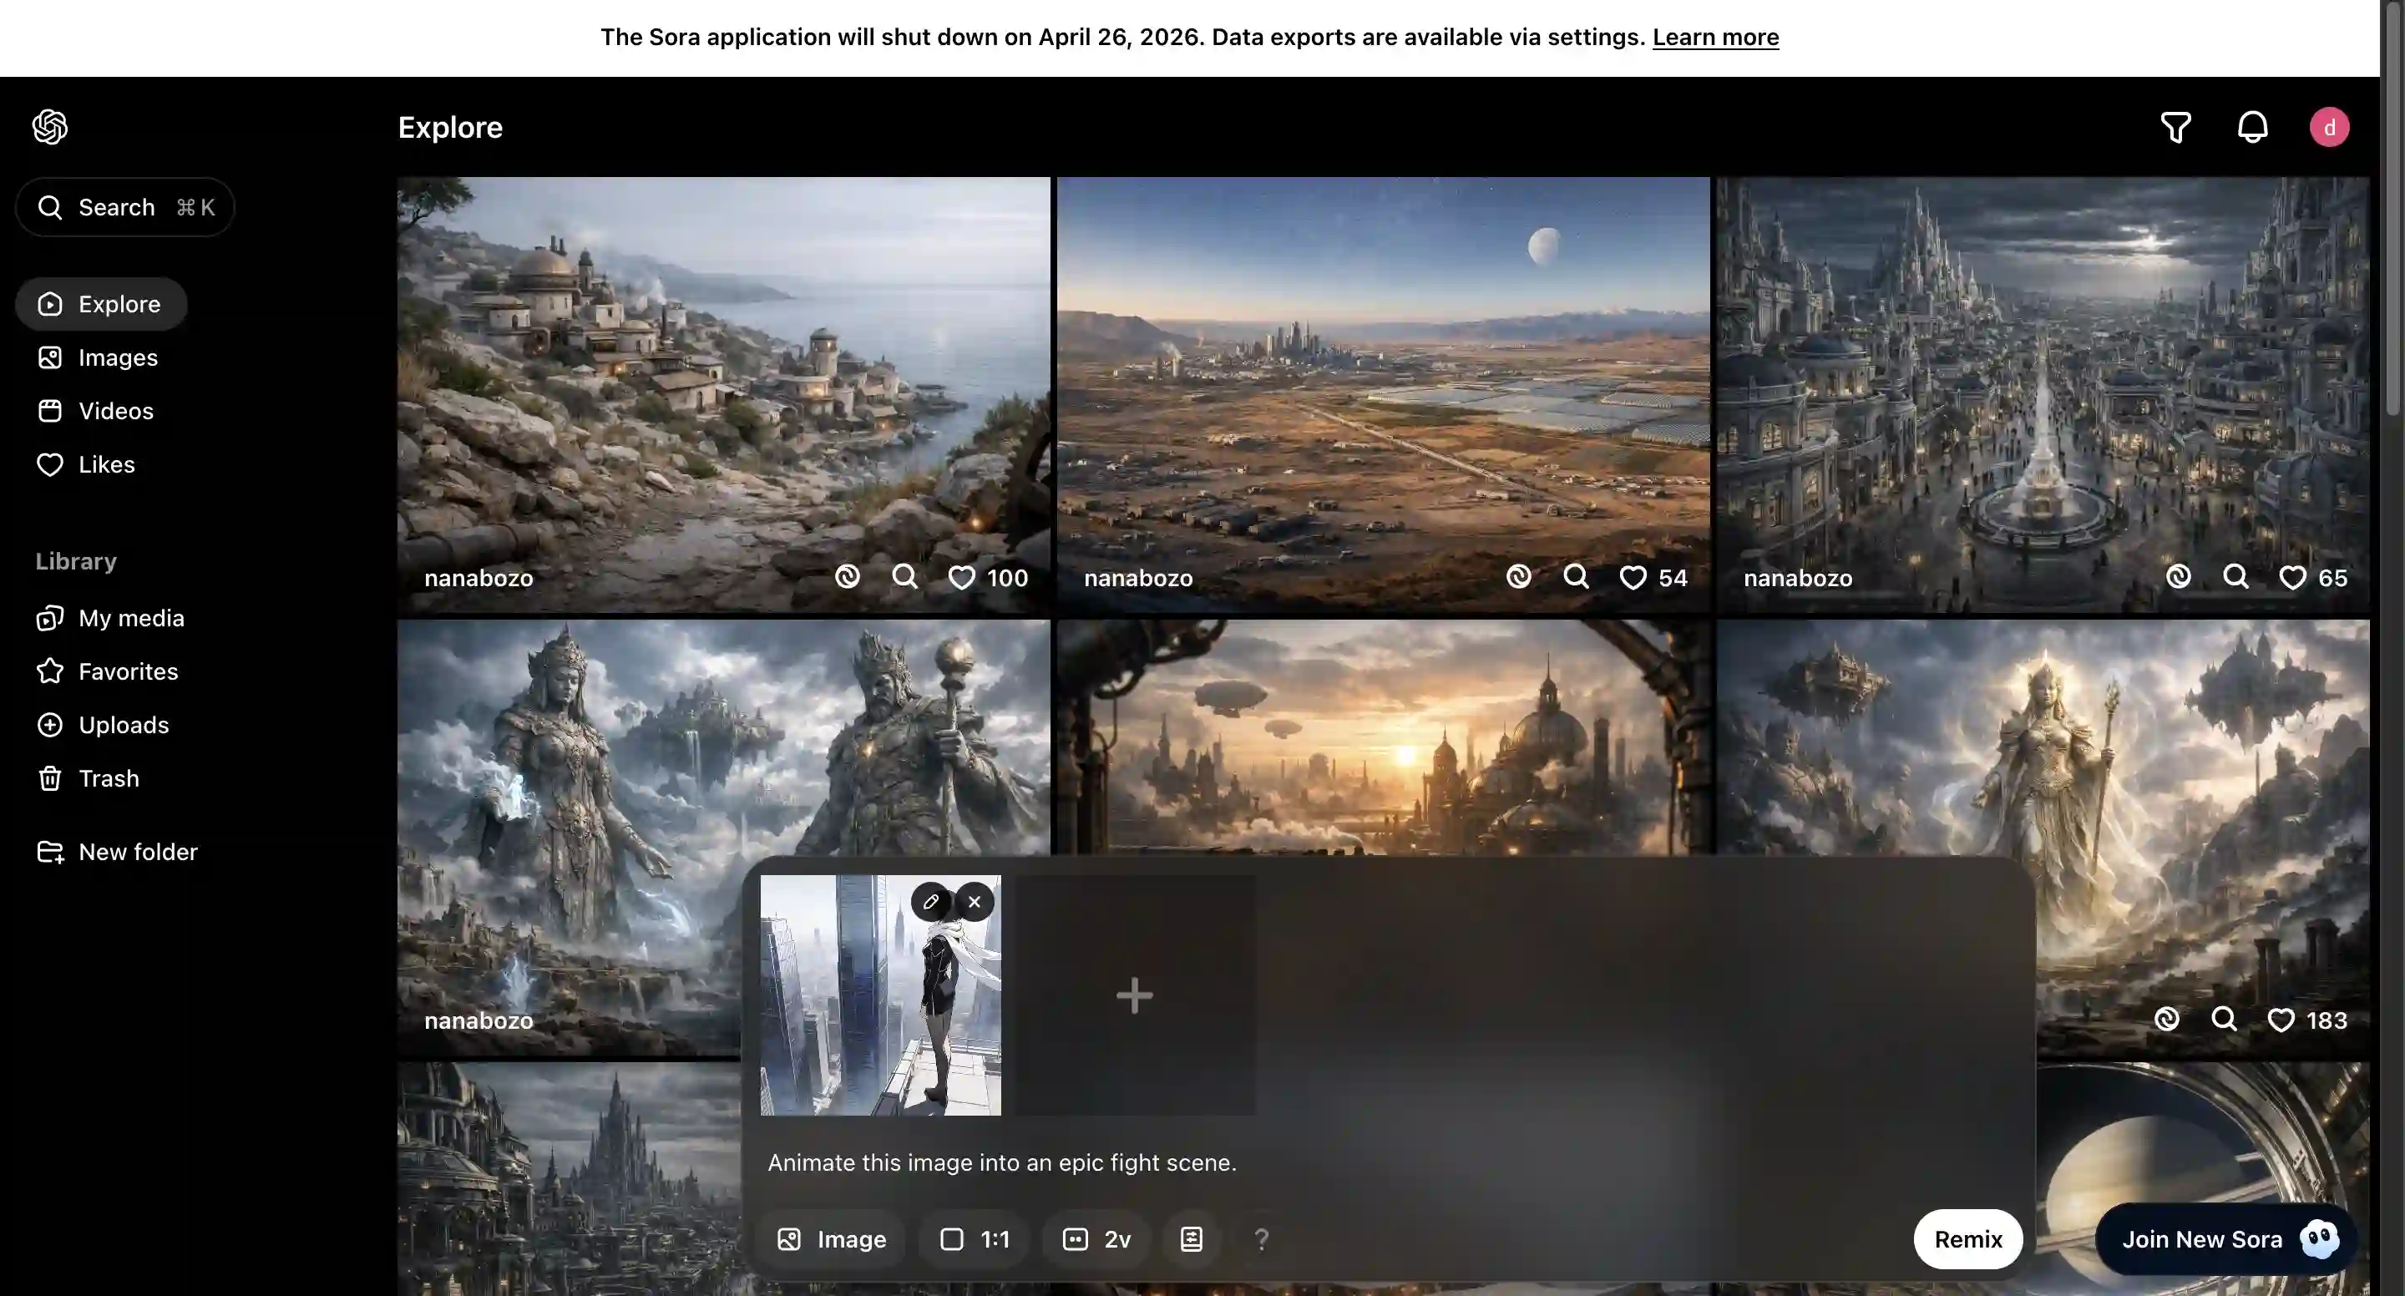Open the 2v variations dropdown
Viewport: 2405px width, 1296px height.
tap(1096, 1239)
